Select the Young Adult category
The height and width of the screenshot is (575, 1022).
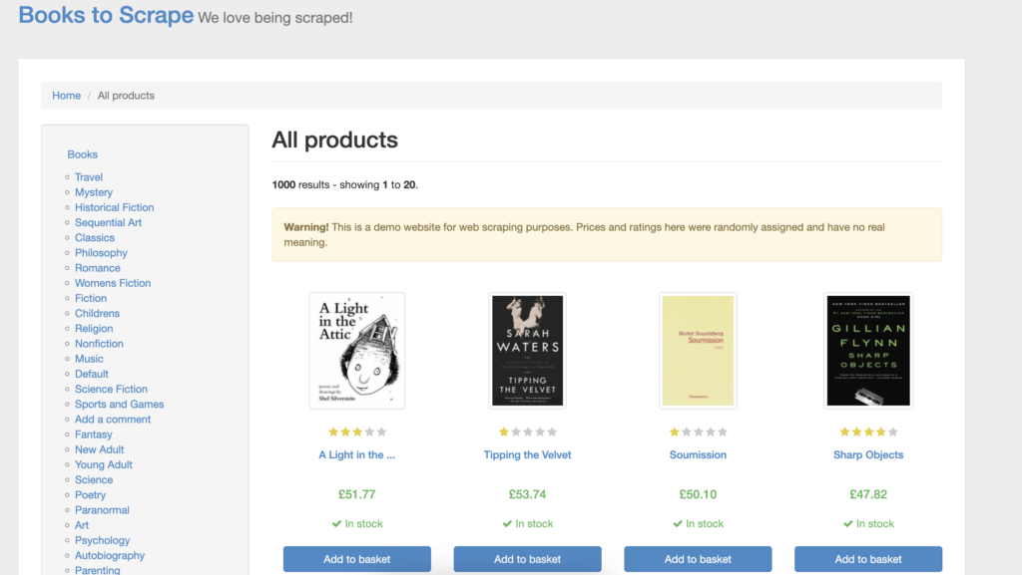point(104,464)
